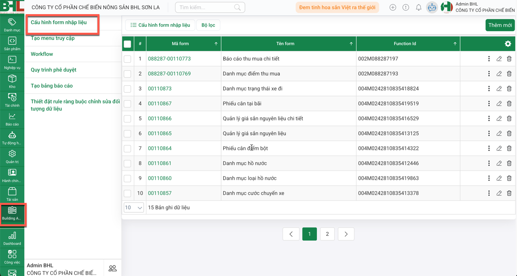Open the Sản phẩm sidebar module

tap(12, 44)
